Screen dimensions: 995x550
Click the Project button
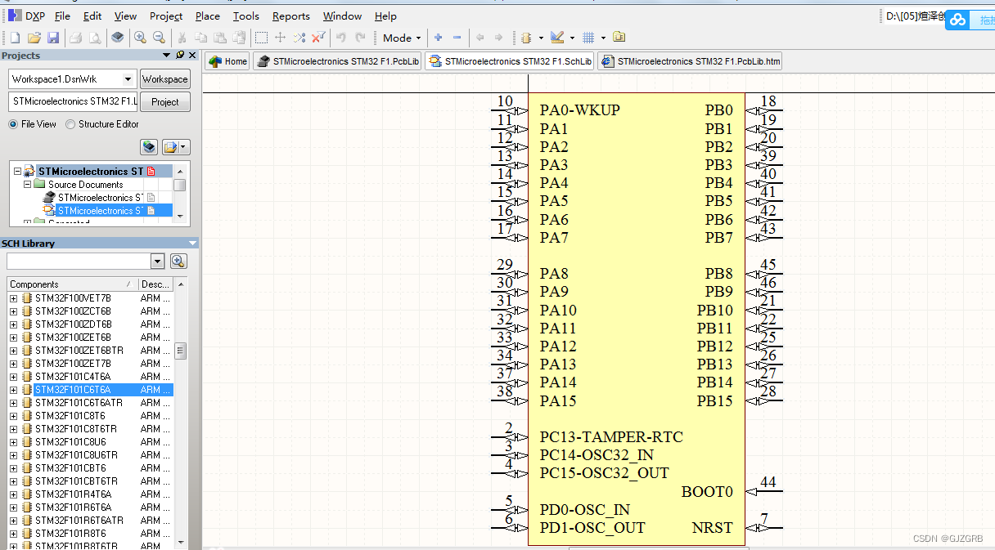(x=164, y=101)
